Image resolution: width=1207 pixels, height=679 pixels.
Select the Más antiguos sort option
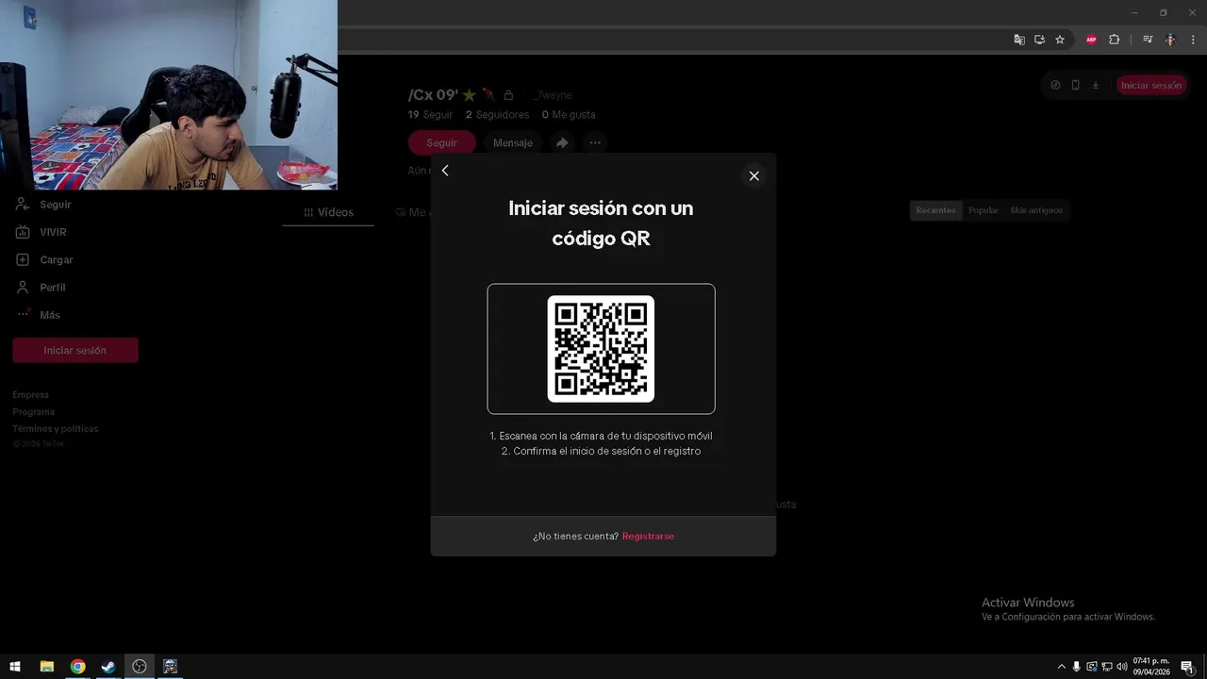[x=1036, y=210]
